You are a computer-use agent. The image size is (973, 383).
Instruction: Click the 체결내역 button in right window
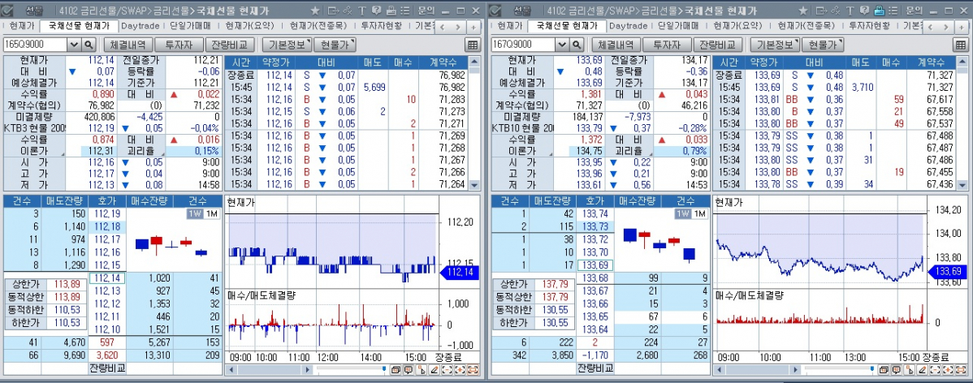coord(616,45)
